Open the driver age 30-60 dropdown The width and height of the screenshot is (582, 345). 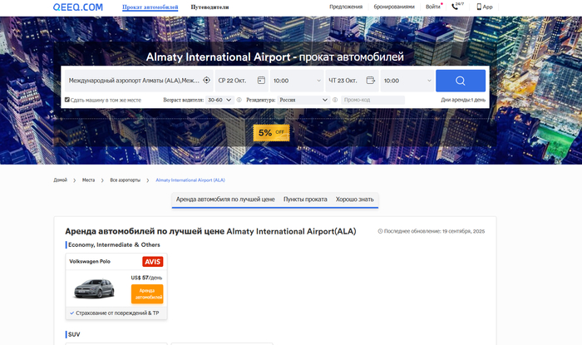[219, 100]
